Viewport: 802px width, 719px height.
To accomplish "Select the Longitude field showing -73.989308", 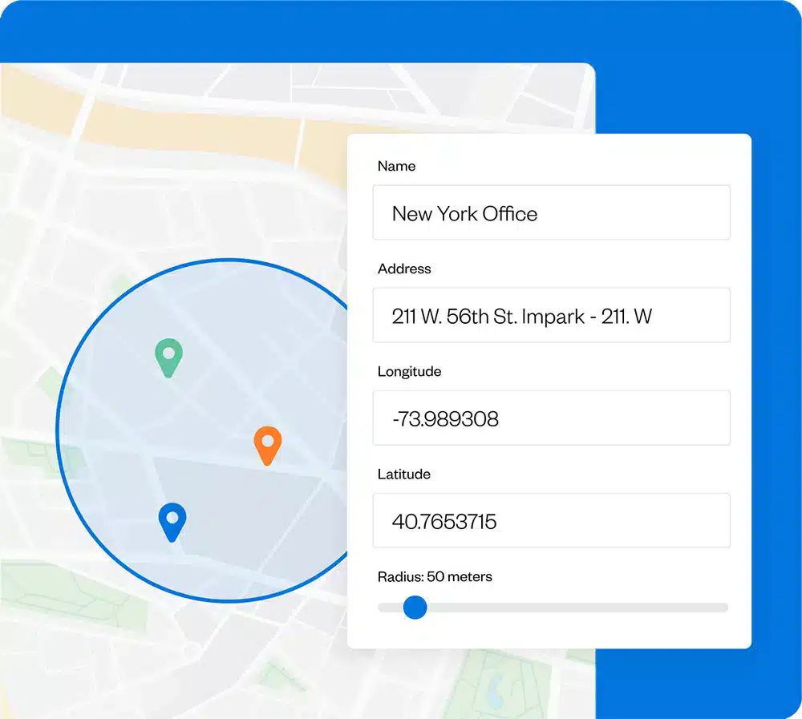I will [551, 418].
